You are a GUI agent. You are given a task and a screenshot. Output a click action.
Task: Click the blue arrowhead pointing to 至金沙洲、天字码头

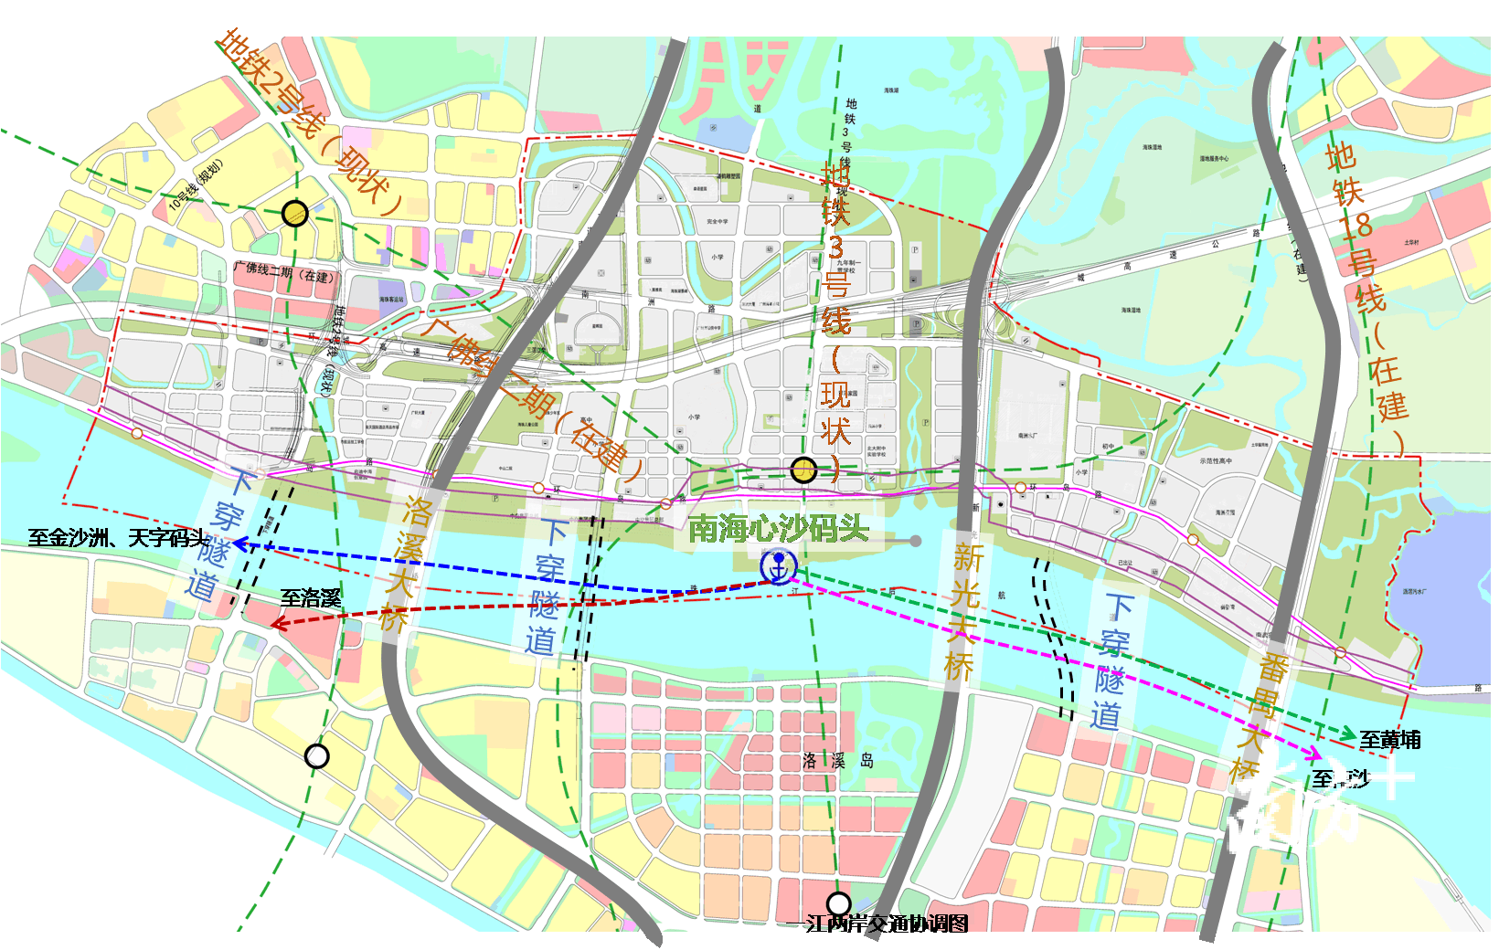pos(240,544)
